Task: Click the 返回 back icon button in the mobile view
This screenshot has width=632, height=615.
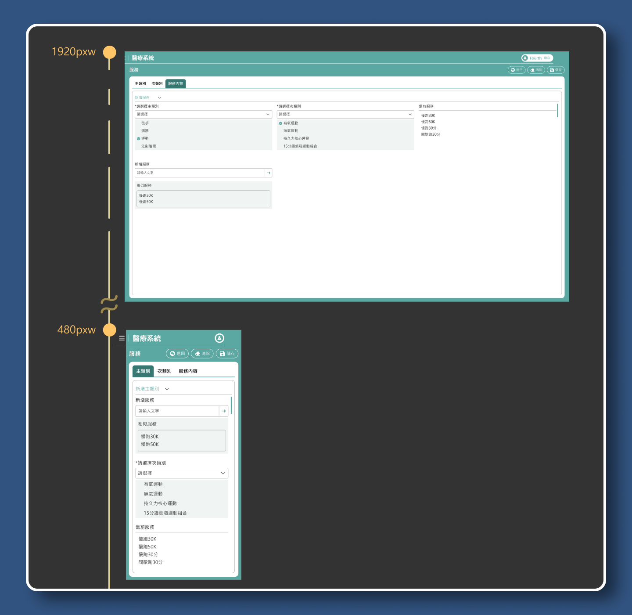Action: pos(177,354)
